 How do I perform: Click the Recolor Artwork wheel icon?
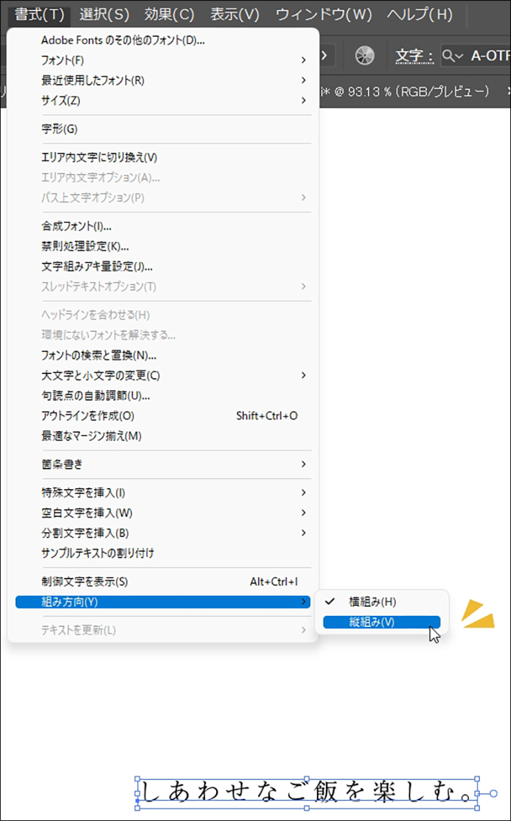pos(367,55)
